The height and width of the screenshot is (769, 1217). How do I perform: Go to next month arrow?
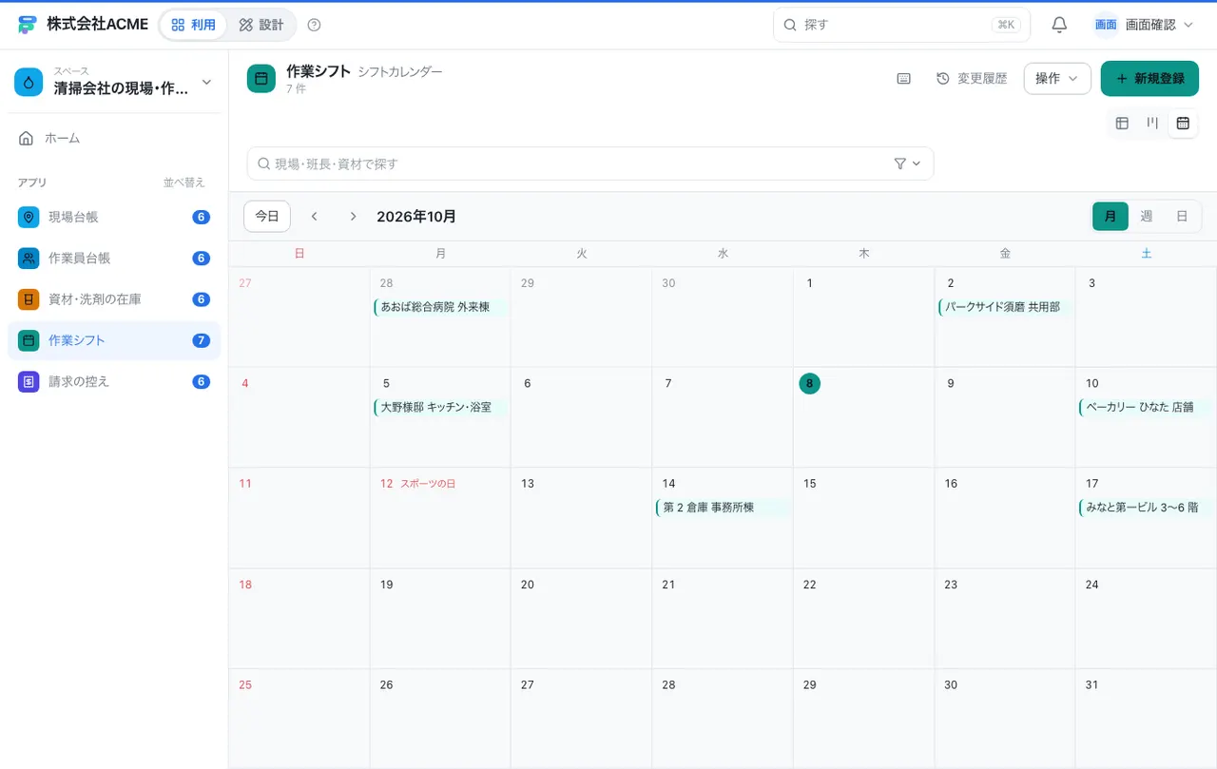click(x=353, y=216)
